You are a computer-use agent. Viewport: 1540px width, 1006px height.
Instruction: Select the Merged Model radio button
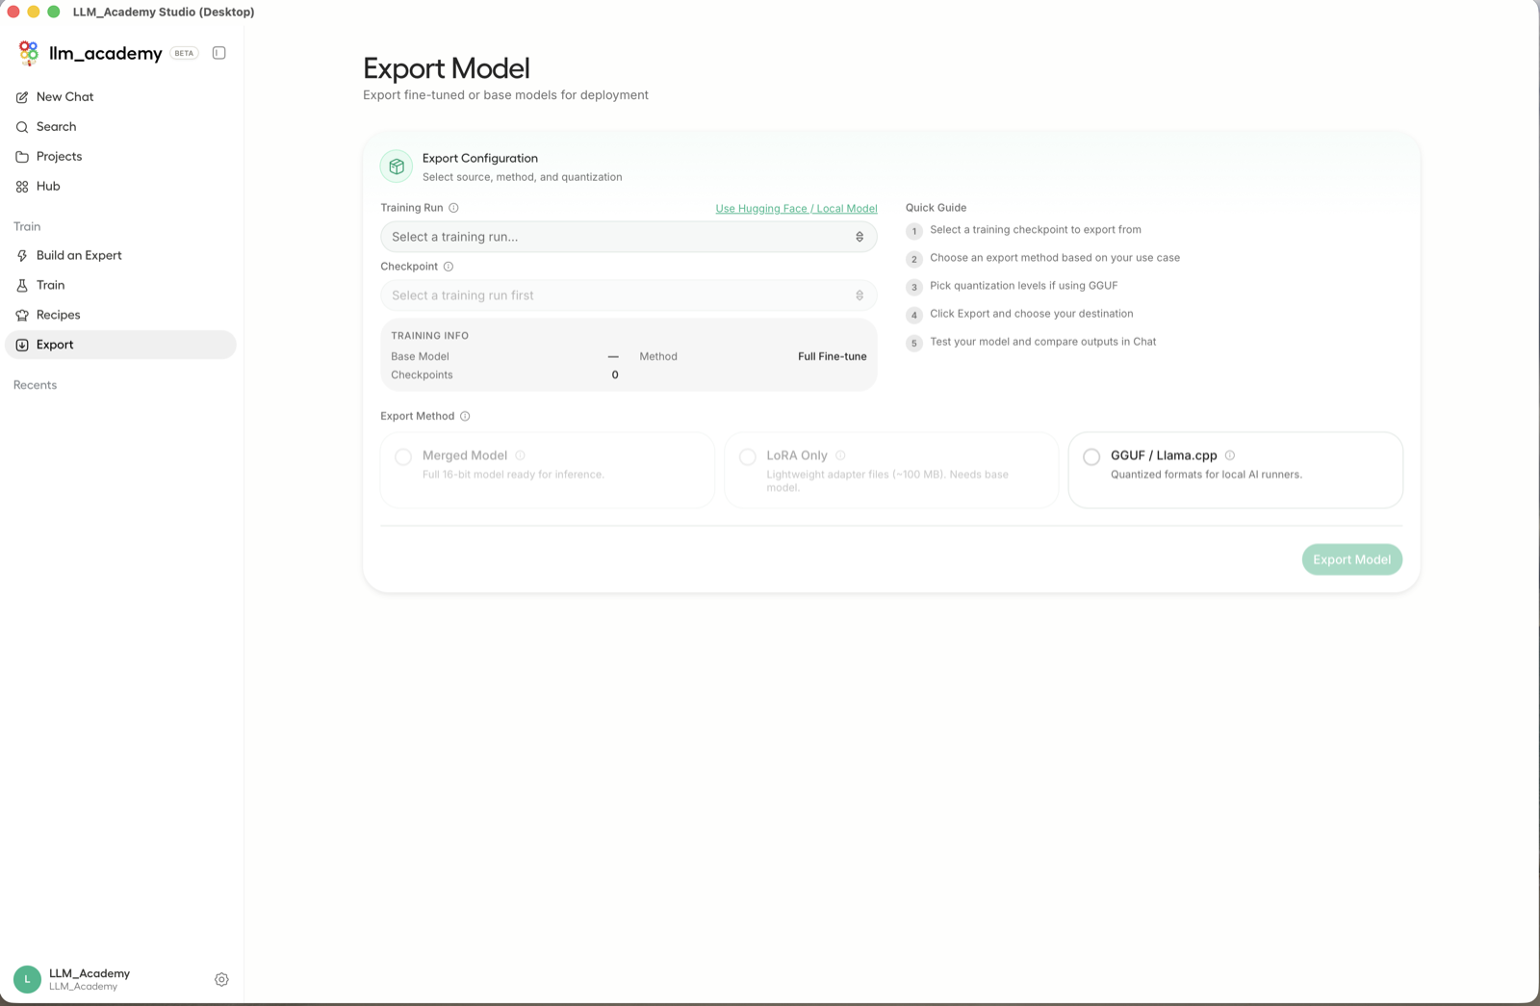pos(403,457)
